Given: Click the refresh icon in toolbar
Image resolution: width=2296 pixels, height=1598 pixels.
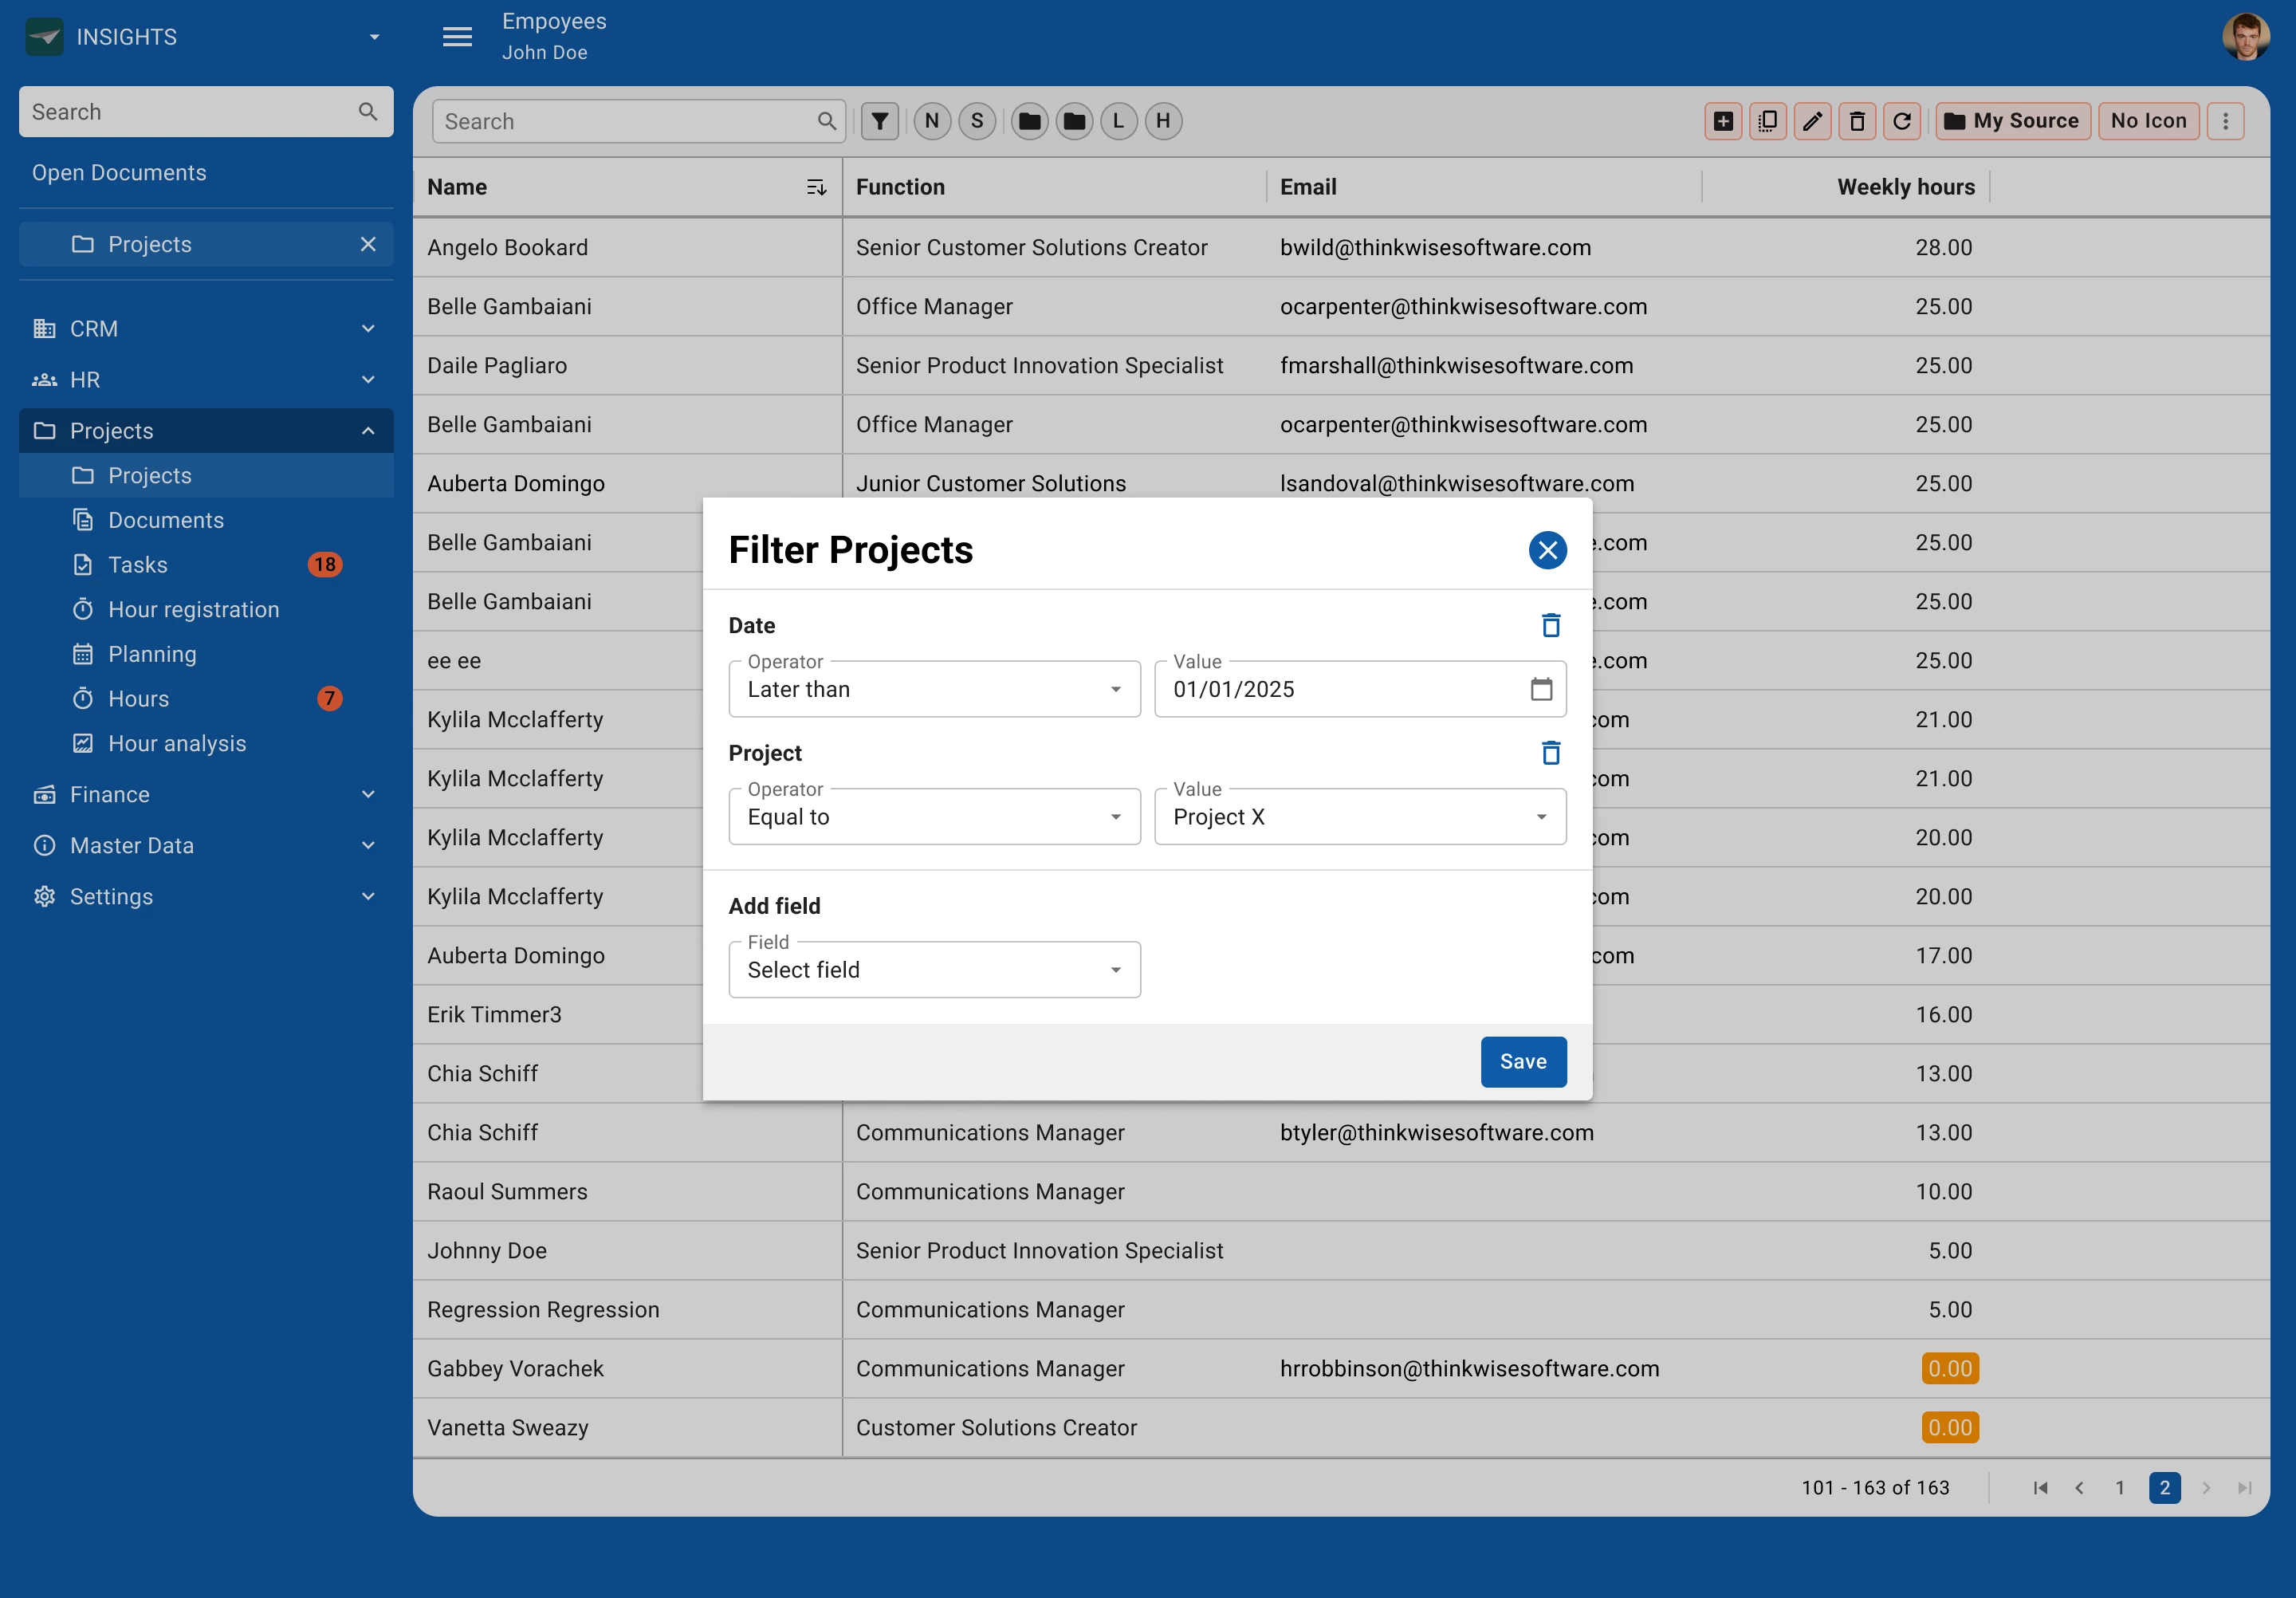Looking at the screenshot, I should [1902, 121].
